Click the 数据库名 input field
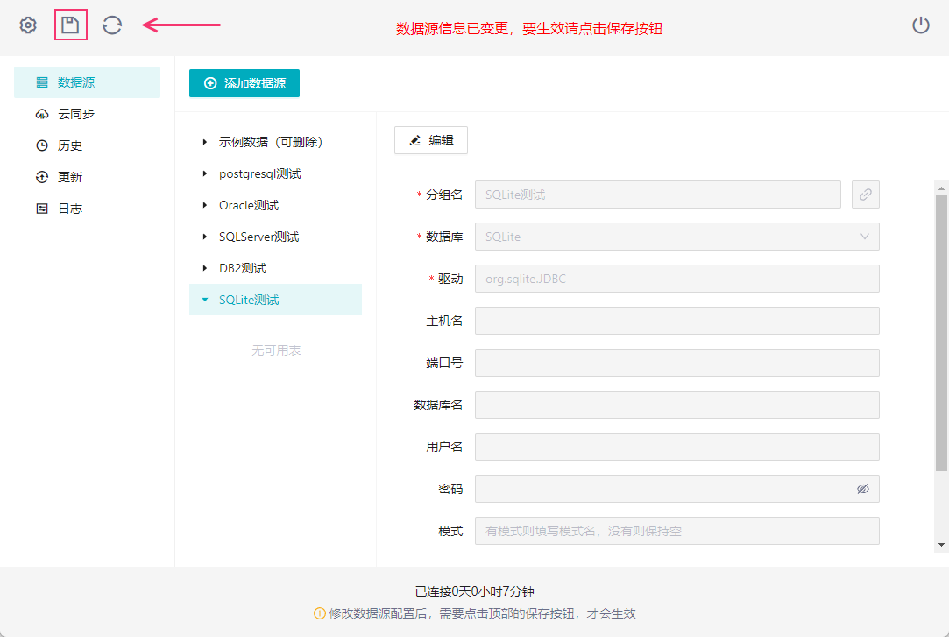 676,405
